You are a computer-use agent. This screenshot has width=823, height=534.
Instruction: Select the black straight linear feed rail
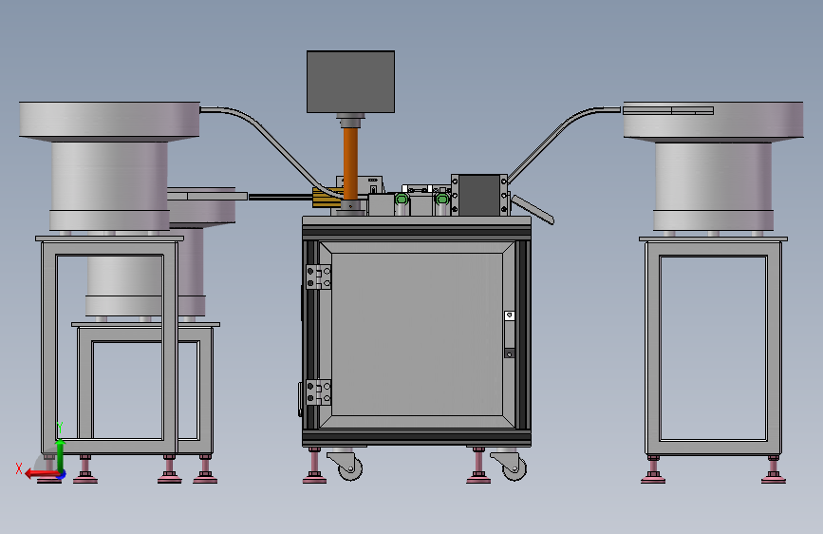coord(281,197)
